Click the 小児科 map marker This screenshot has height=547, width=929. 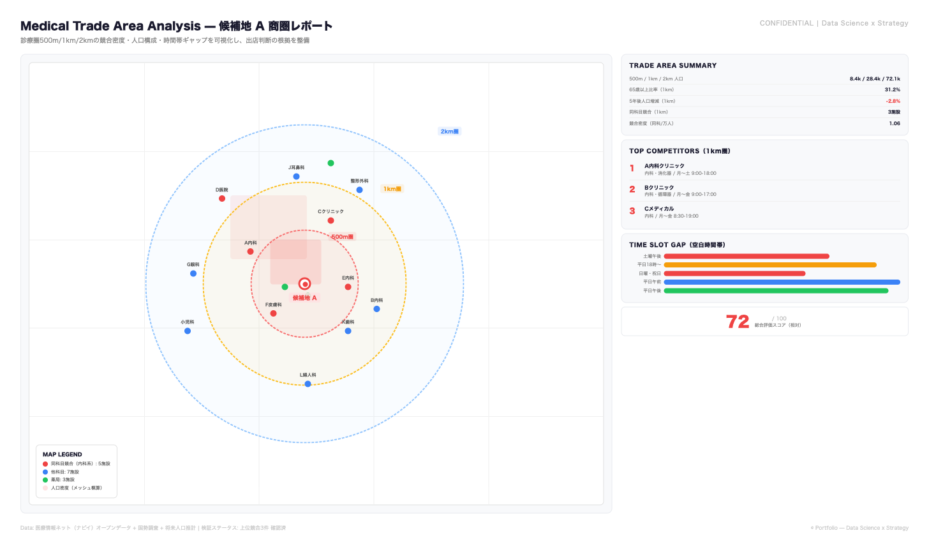[188, 331]
